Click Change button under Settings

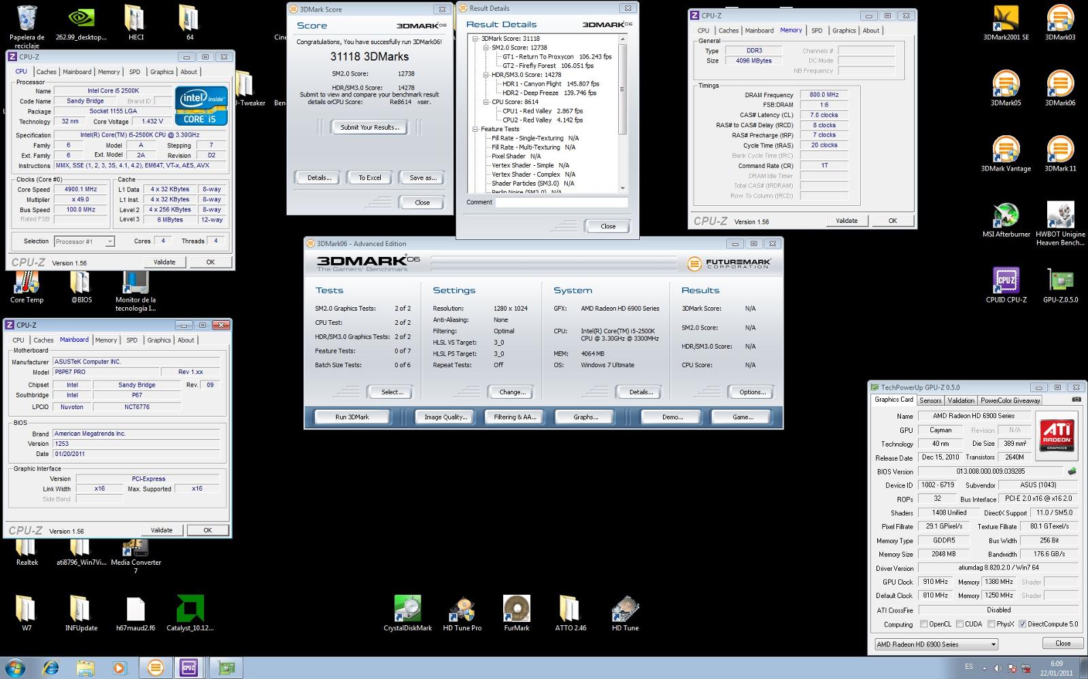tap(512, 391)
